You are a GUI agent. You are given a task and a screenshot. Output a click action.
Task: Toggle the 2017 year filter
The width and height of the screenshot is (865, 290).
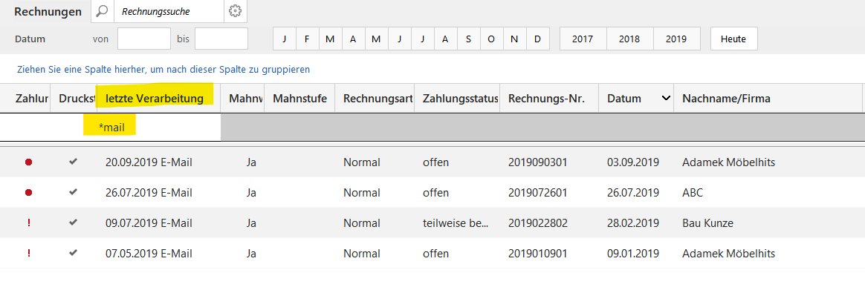click(583, 39)
